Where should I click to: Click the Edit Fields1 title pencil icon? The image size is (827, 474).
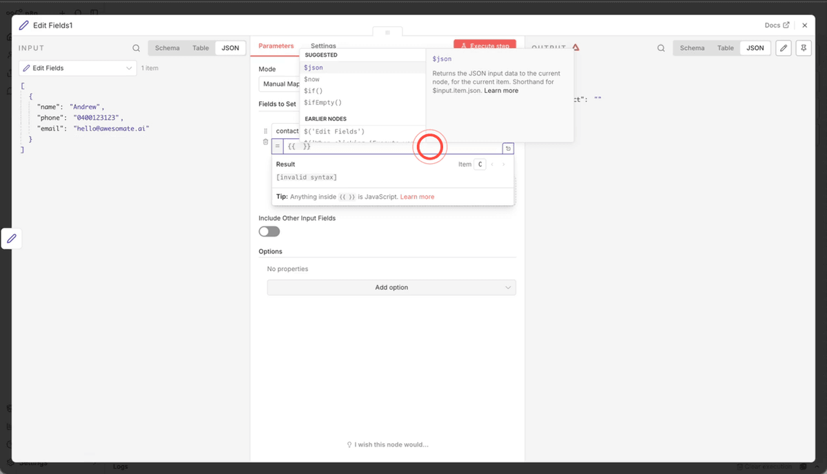tap(24, 25)
